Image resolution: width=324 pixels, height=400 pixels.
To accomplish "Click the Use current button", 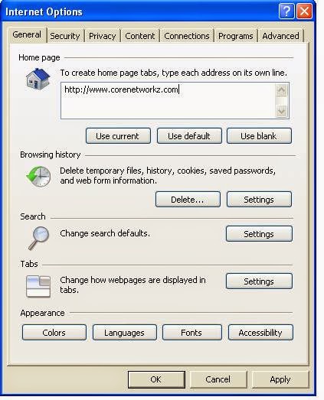I will pos(118,136).
